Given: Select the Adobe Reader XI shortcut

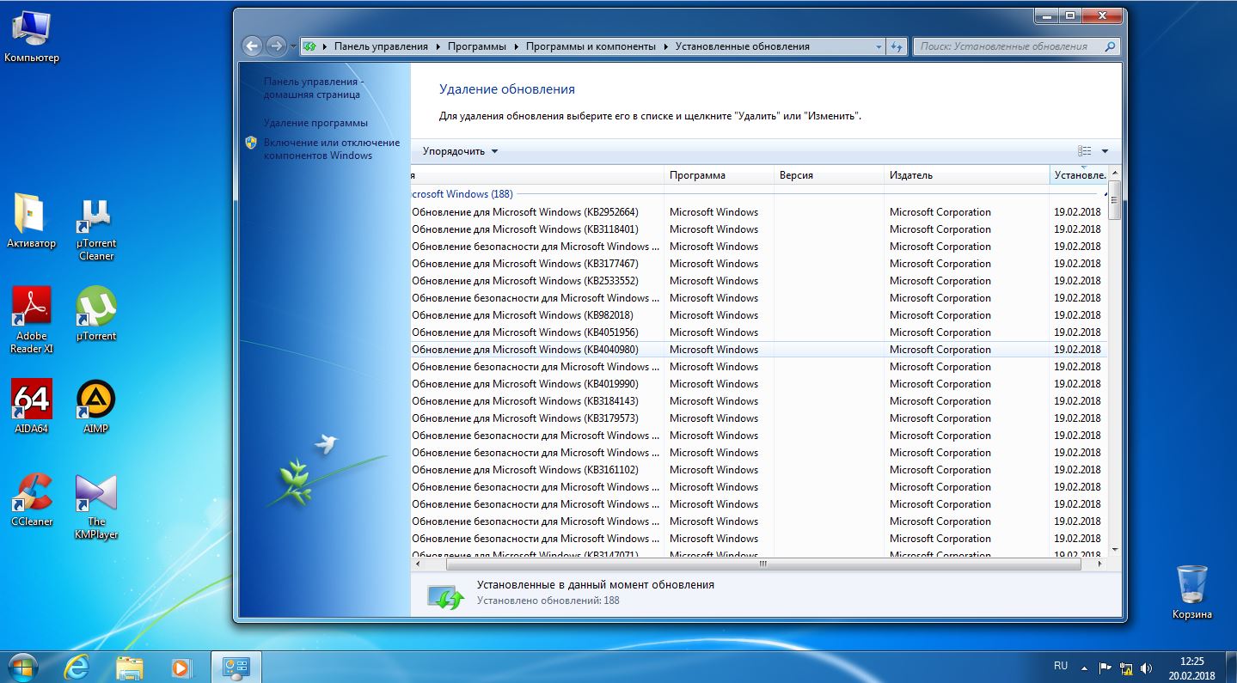Looking at the screenshot, I should click(x=32, y=320).
